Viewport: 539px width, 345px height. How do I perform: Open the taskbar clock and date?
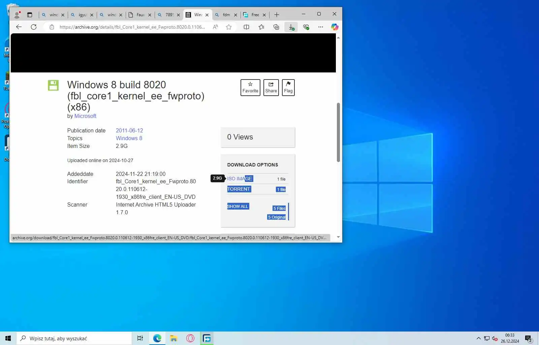pyautogui.click(x=510, y=338)
